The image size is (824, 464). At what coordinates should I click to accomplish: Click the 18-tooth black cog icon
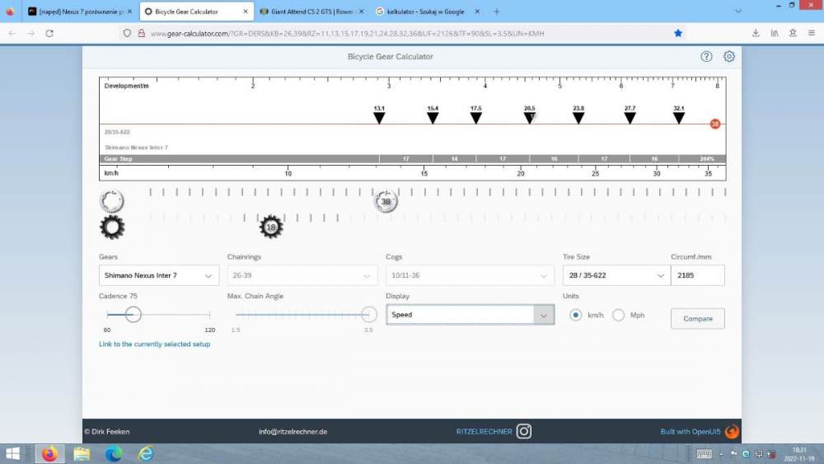(x=271, y=227)
